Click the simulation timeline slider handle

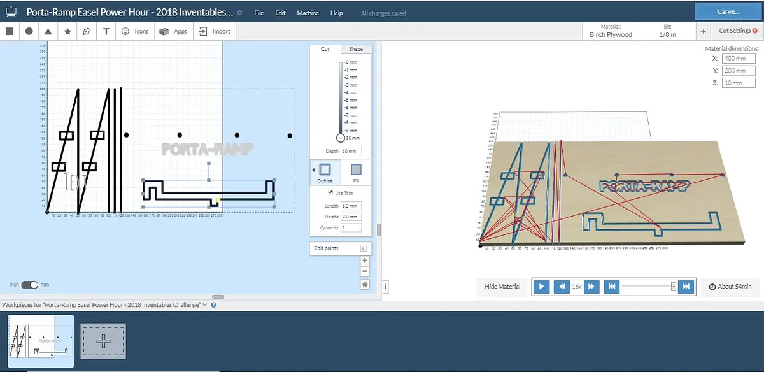[x=674, y=287]
